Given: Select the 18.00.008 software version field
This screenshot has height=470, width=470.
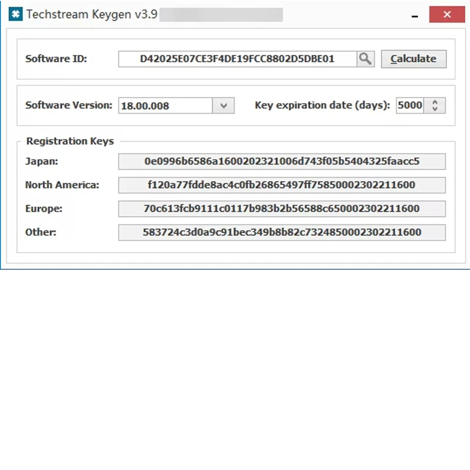Looking at the screenshot, I should pos(165,105).
